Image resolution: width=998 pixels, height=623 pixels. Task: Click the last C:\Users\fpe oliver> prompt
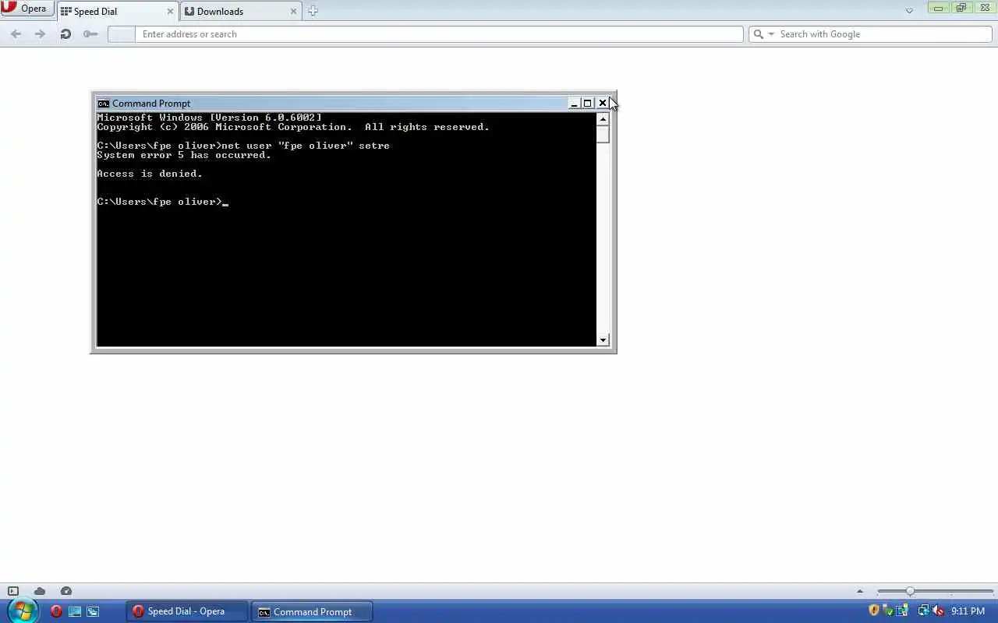[x=159, y=202]
